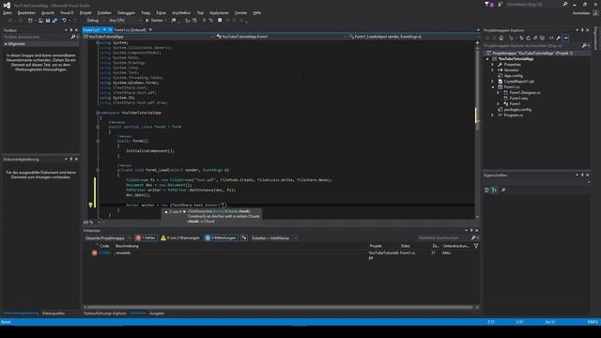The height and width of the screenshot is (338, 601).
Task: Toggle the '0 von 2 Warnungen' filter
Action: pyautogui.click(x=180, y=238)
